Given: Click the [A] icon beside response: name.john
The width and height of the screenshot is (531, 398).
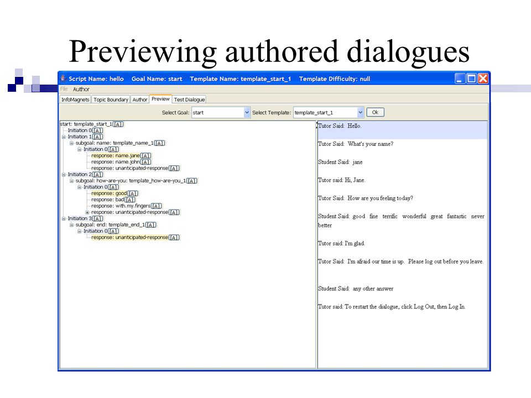Looking at the screenshot, I should pos(145,162).
